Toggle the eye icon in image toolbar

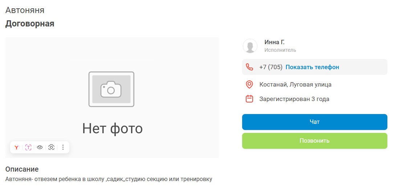40,147
